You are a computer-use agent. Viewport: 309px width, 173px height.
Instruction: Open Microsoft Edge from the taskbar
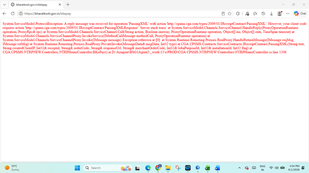coord(148,168)
